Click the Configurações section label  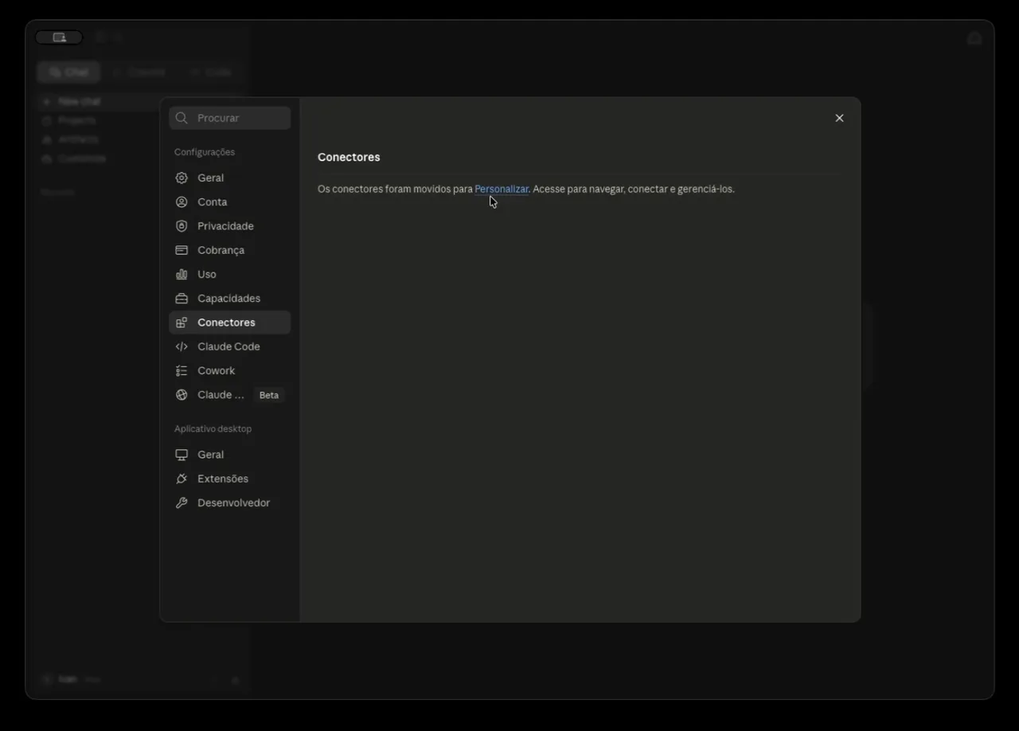pyautogui.click(x=205, y=152)
